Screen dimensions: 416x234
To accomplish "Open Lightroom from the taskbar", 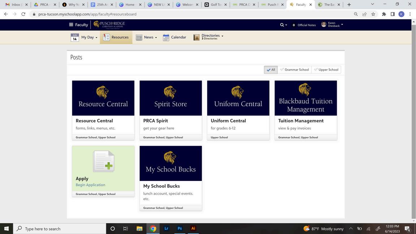I will coord(166,229).
